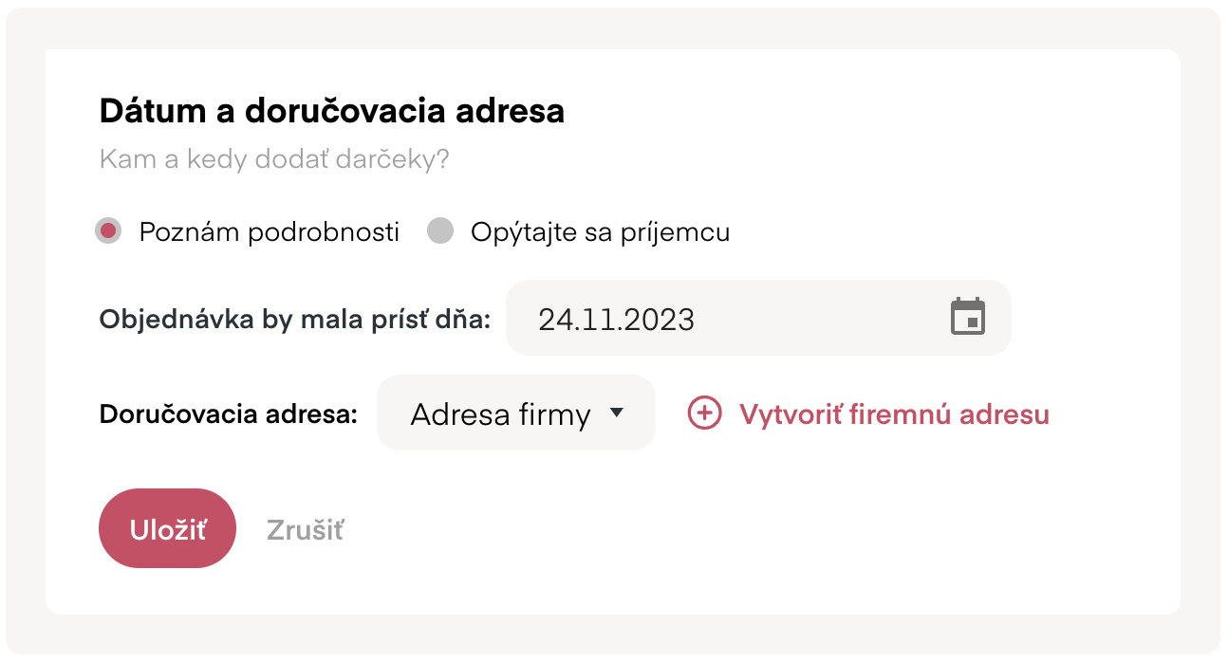
Task: Click the dropdown arrow beside Adresa firmy
Action: point(617,413)
